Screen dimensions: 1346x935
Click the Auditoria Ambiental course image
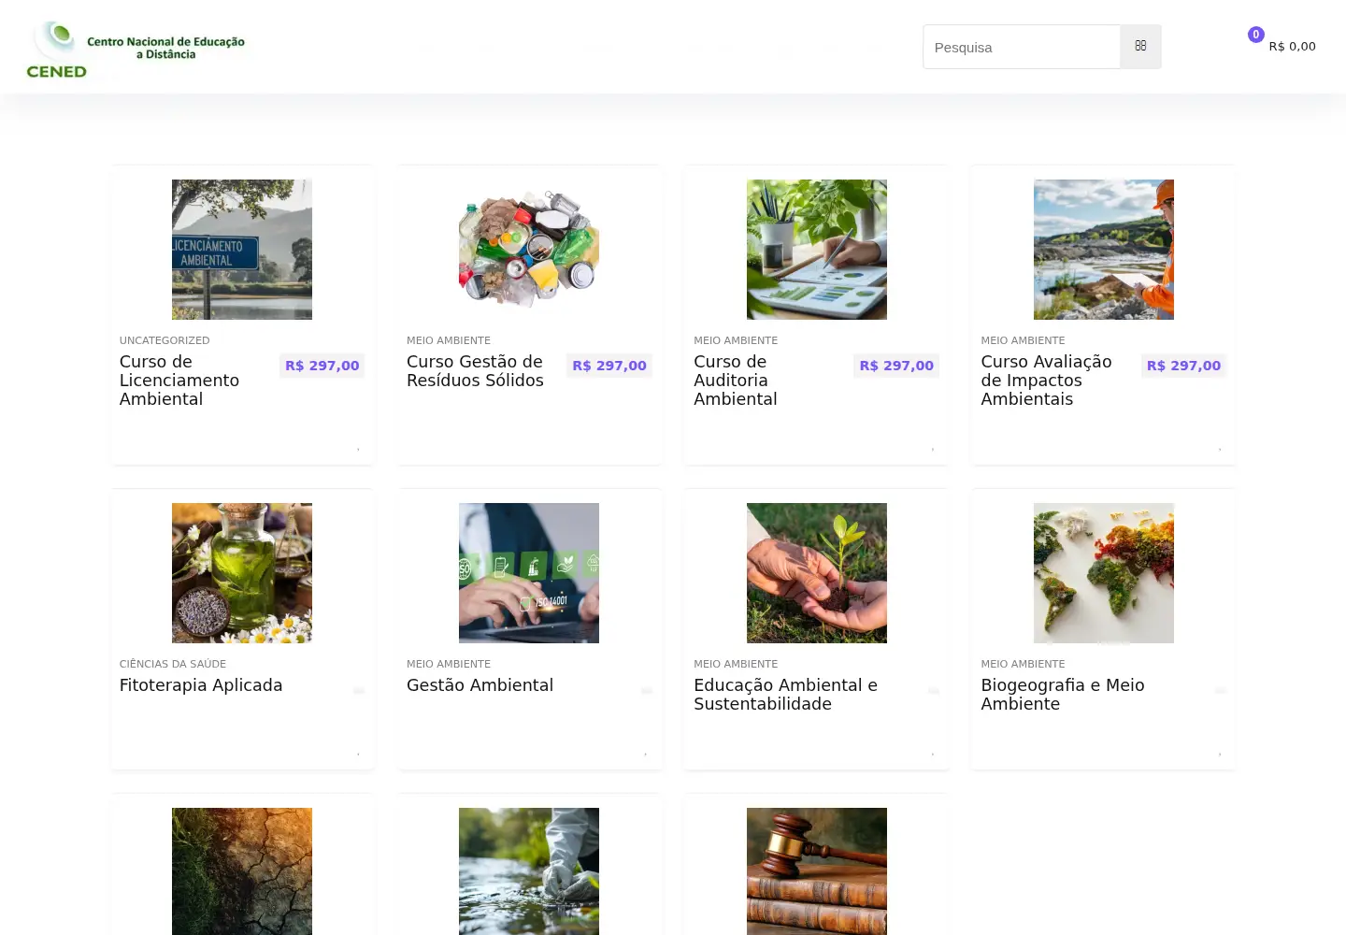coord(817,250)
